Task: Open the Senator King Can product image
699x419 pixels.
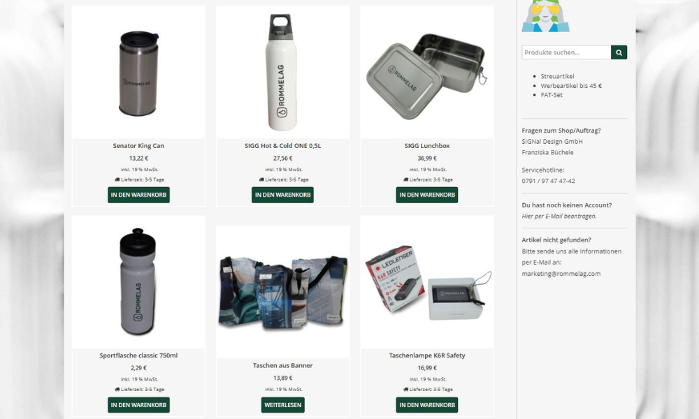Action: [x=138, y=72]
